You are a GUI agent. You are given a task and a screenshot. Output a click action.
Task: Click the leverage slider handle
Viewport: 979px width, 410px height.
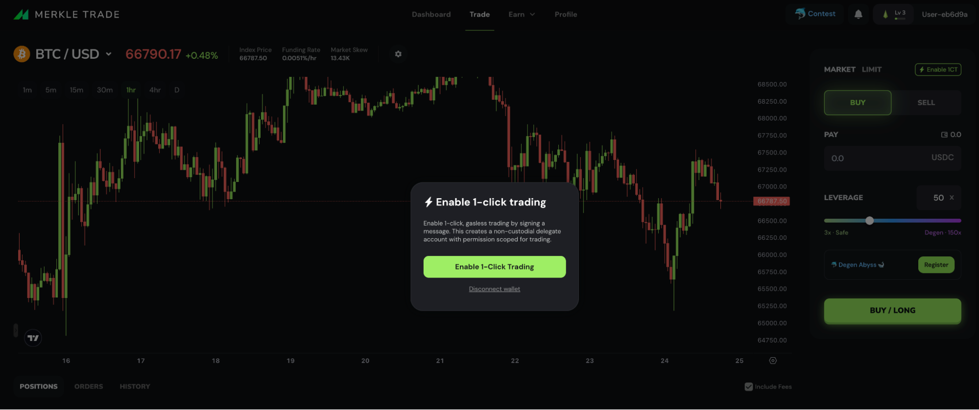tap(869, 221)
